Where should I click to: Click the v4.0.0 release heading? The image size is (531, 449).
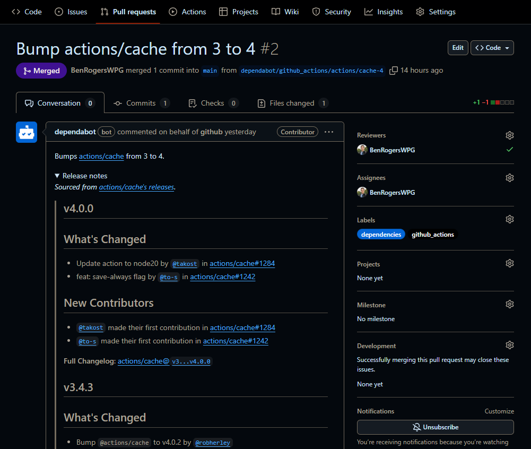(79, 209)
